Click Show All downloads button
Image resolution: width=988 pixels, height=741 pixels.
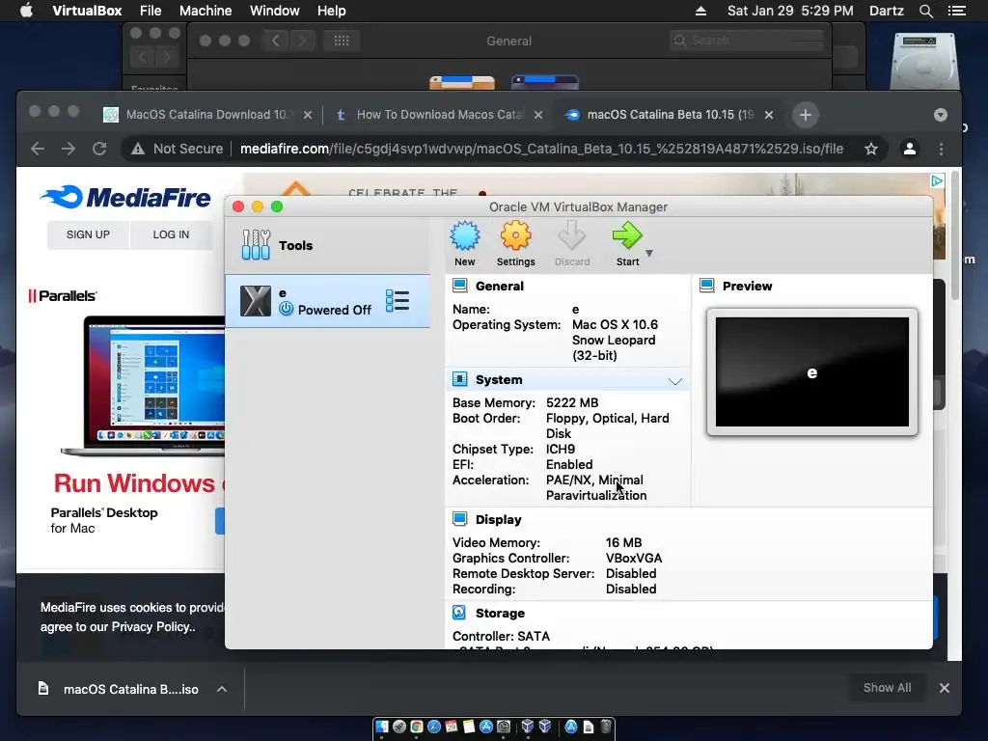point(888,687)
